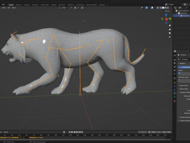Open the Armature Object Data properties tab
This screenshot has width=190, height=143.
(175, 93)
